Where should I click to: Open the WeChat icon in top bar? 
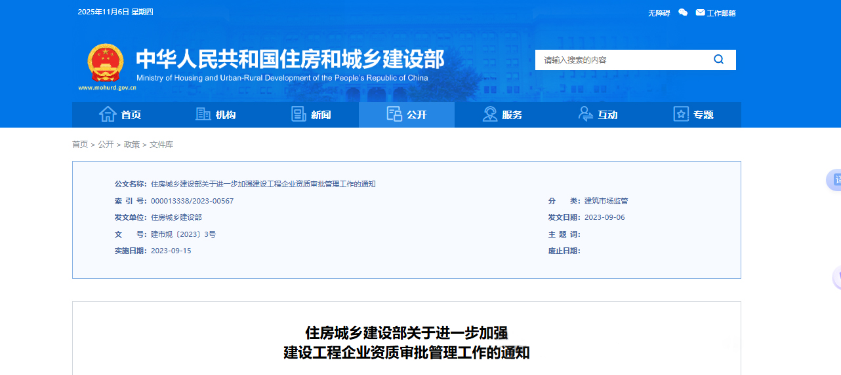pos(683,12)
